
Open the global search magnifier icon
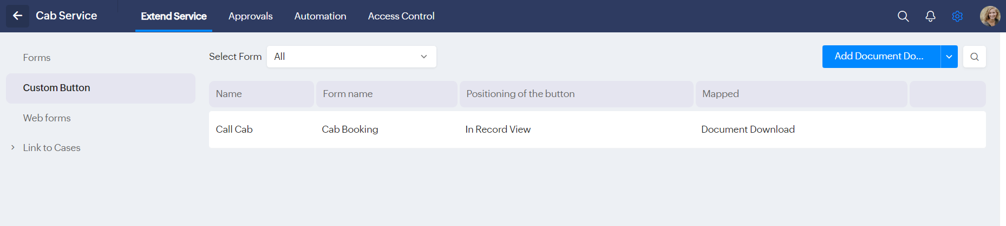click(x=903, y=16)
